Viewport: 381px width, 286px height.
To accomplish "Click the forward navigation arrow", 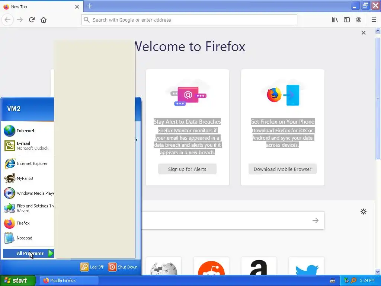I will pyautogui.click(x=20, y=20).
